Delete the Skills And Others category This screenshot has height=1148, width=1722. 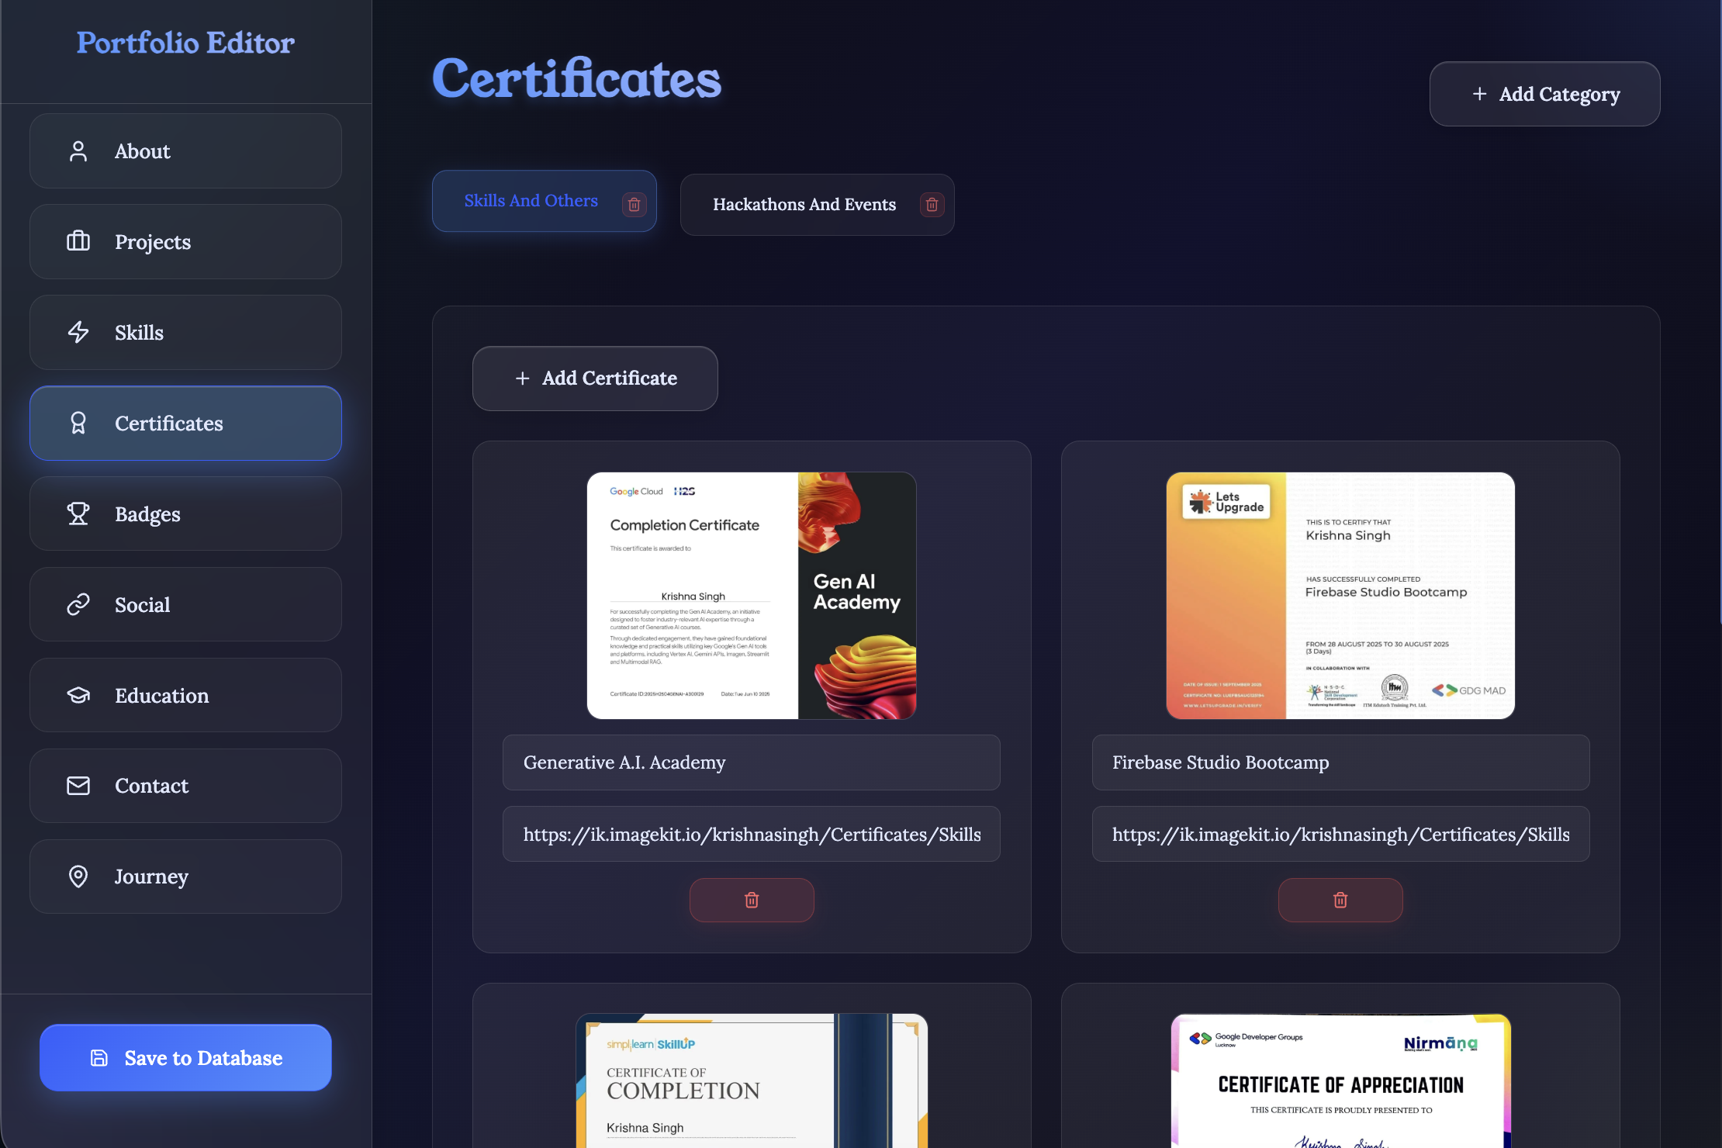634,204
